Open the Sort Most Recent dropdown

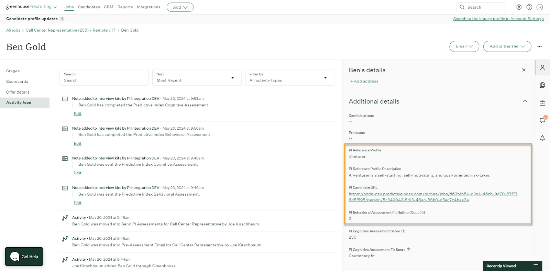(197, 78)
